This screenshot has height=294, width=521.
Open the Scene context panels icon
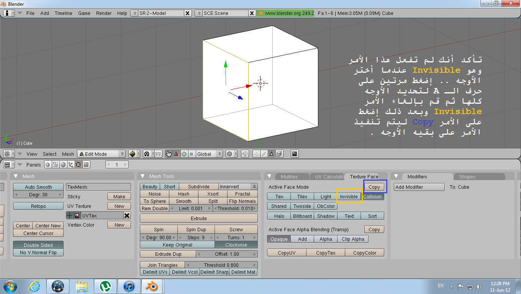86,165
